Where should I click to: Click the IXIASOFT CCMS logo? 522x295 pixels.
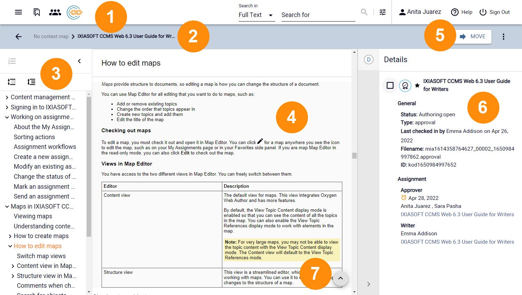click(x=75, y=12)
